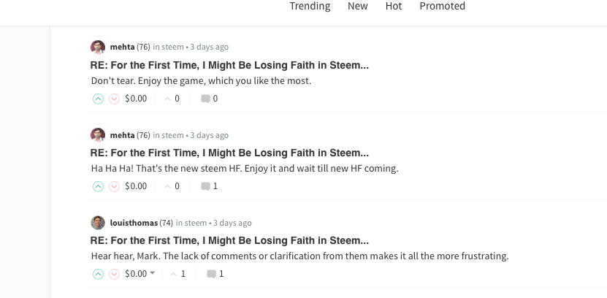Downvote mehta's "Ha Ha Ha!" comment

[114, 186]
